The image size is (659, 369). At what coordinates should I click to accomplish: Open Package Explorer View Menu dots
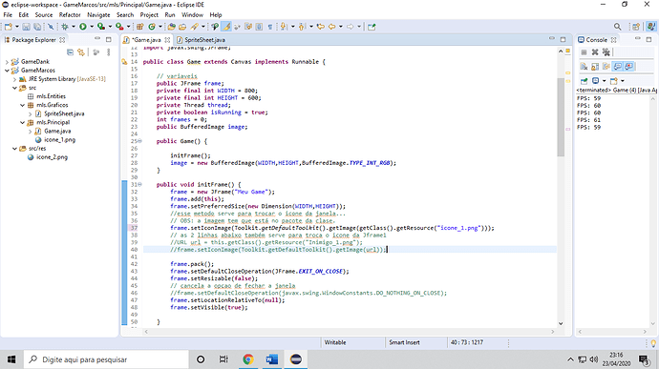click(x=109, y=52)
